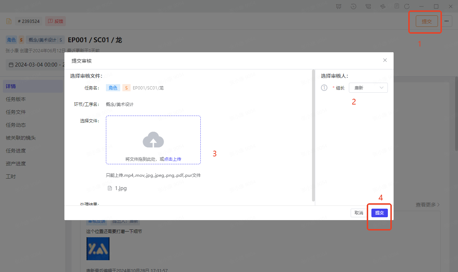Click the file icon beside 1.jpg
The width and height of the screenshot is (458, 272).
click(x=110, y=188)
